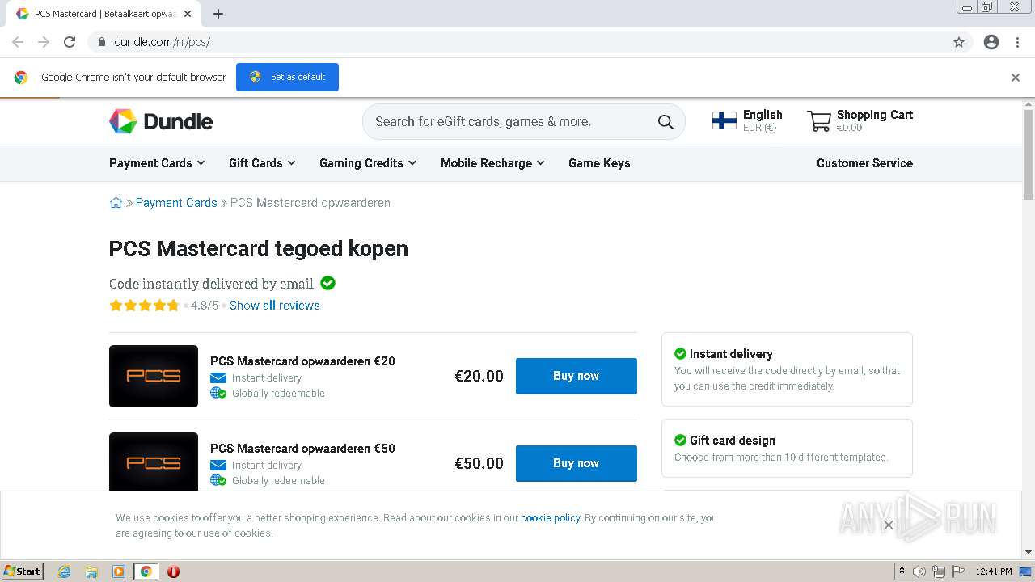The width and height of the screenshot is (1035, 582).
Task: Click the PCS Mastercard opwaarderen €50 title
Action: point(302,449)
